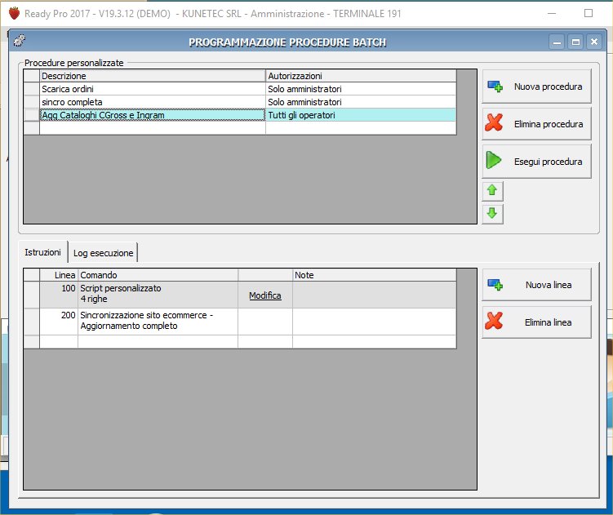Click the empty new row in instructions table
The height and width of the screenshot is (515, 613).
(240, 342)
